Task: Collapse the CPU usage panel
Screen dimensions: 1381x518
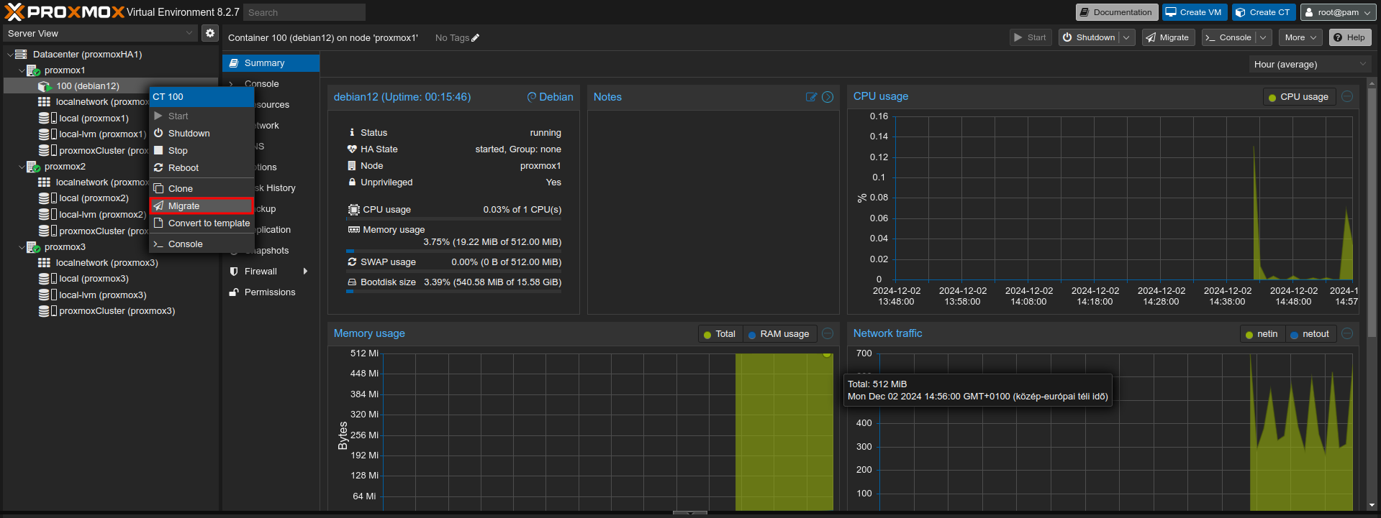Action: click(1347, 96)
